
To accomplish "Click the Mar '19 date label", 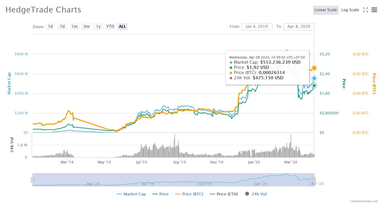I will pos(67,162).
